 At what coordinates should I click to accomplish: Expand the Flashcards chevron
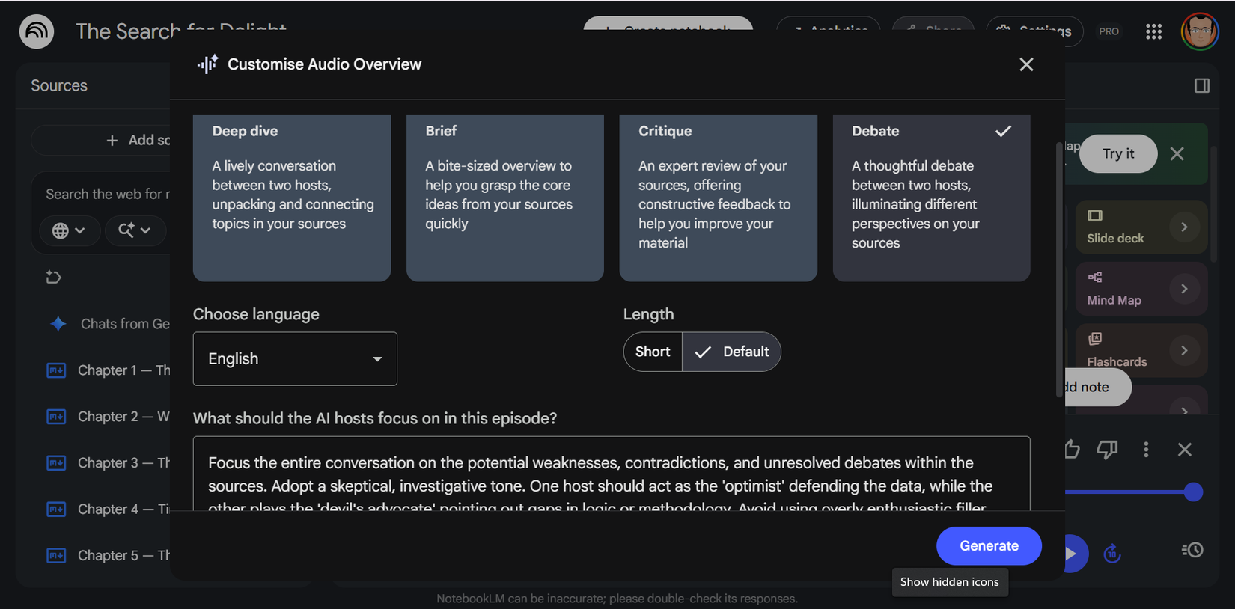tap(1184, 350)
